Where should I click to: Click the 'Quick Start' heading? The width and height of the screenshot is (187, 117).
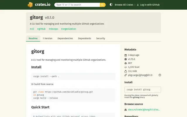point(40,107)
